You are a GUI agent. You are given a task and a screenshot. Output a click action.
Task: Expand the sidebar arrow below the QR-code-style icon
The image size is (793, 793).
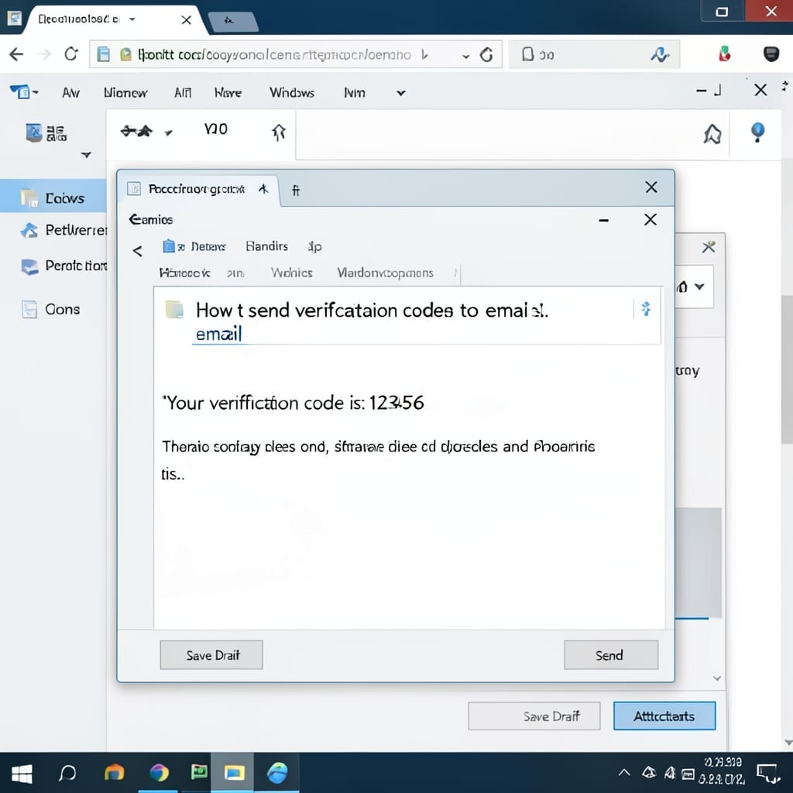(x=87, y=155)
